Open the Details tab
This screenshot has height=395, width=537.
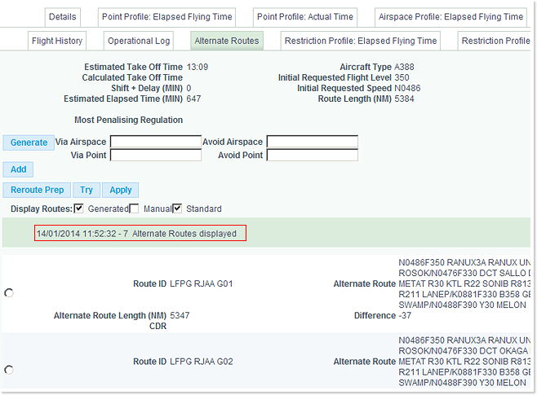[x=62, y=16]
